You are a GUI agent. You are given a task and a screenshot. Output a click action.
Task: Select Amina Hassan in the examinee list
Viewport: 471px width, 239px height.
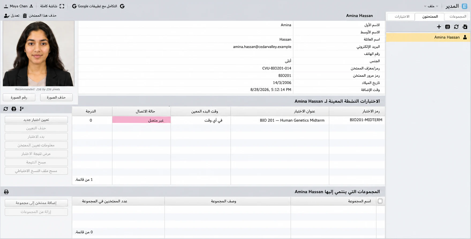pos(428,37)
